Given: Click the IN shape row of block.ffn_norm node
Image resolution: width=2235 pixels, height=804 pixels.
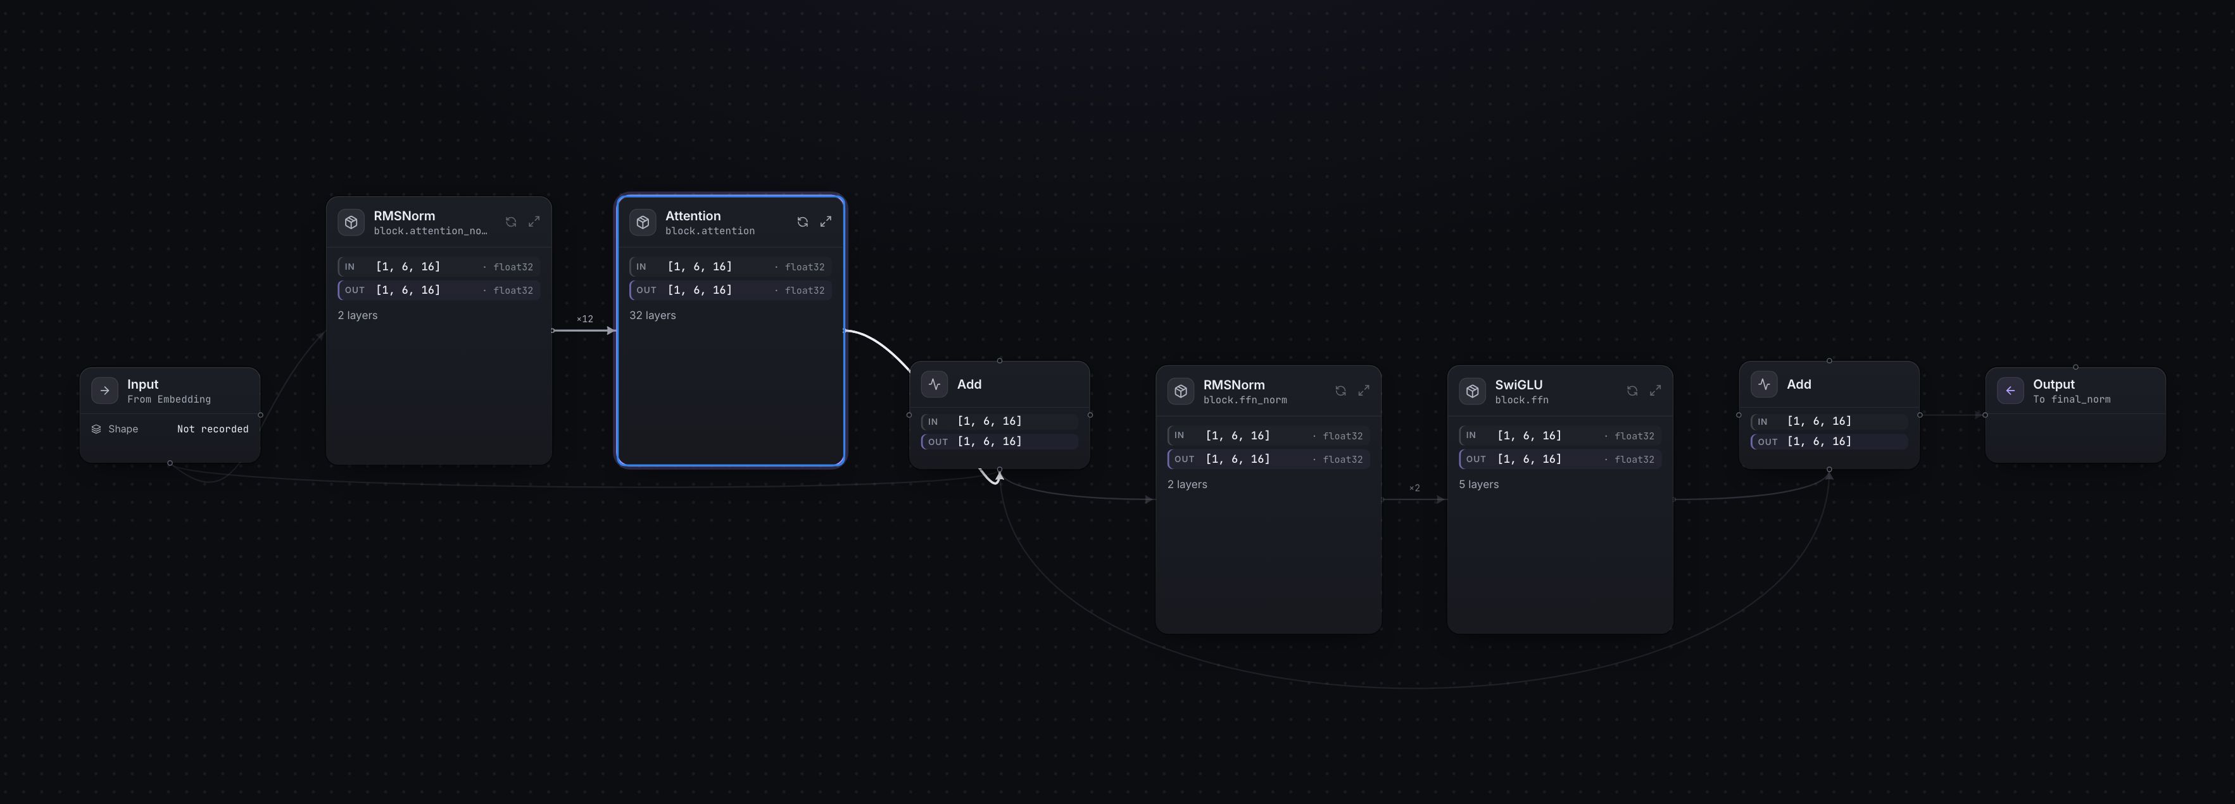Looking at the screenshot, I should pyautogui.click(x=1268, y=436).
